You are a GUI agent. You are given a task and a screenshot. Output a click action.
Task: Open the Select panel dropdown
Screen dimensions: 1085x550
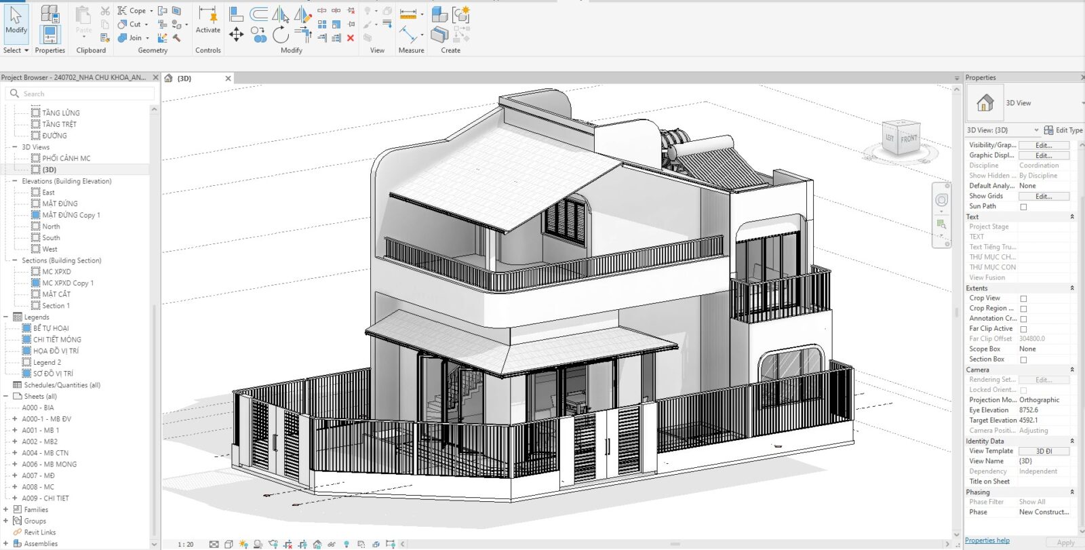[x=16, y=50]
